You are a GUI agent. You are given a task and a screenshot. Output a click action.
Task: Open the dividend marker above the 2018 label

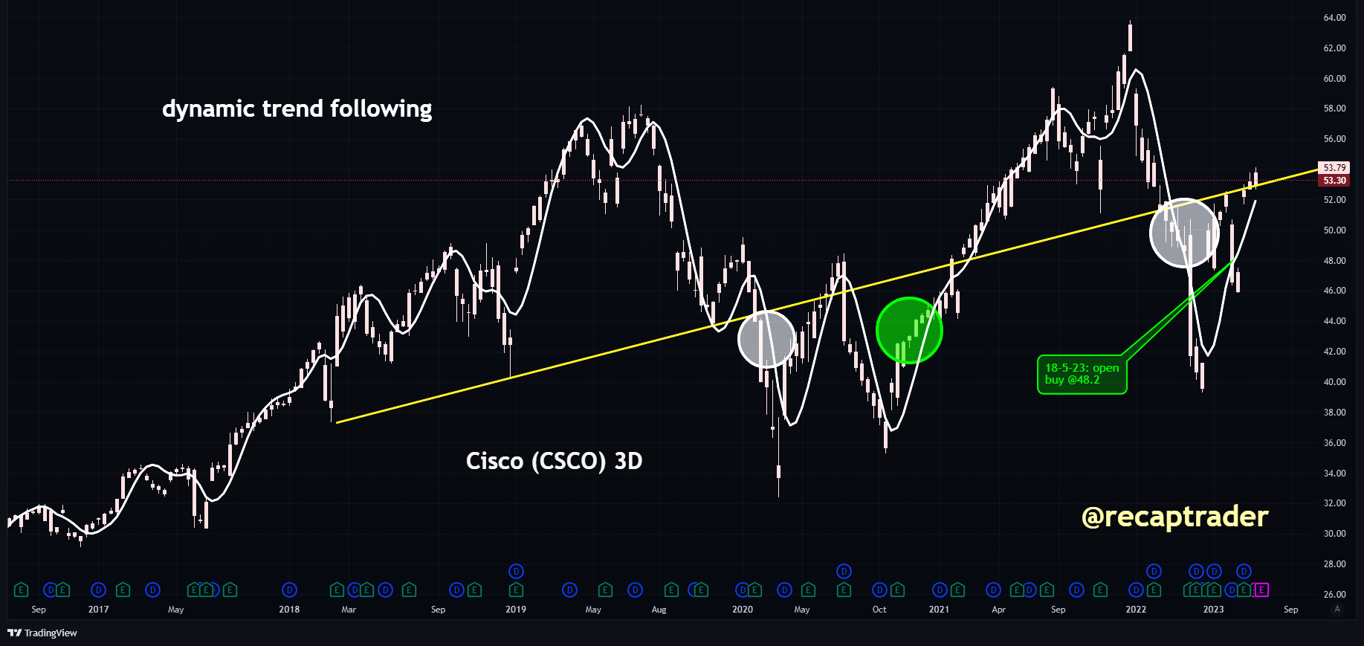pyautogui.click(x=289, y=590)
